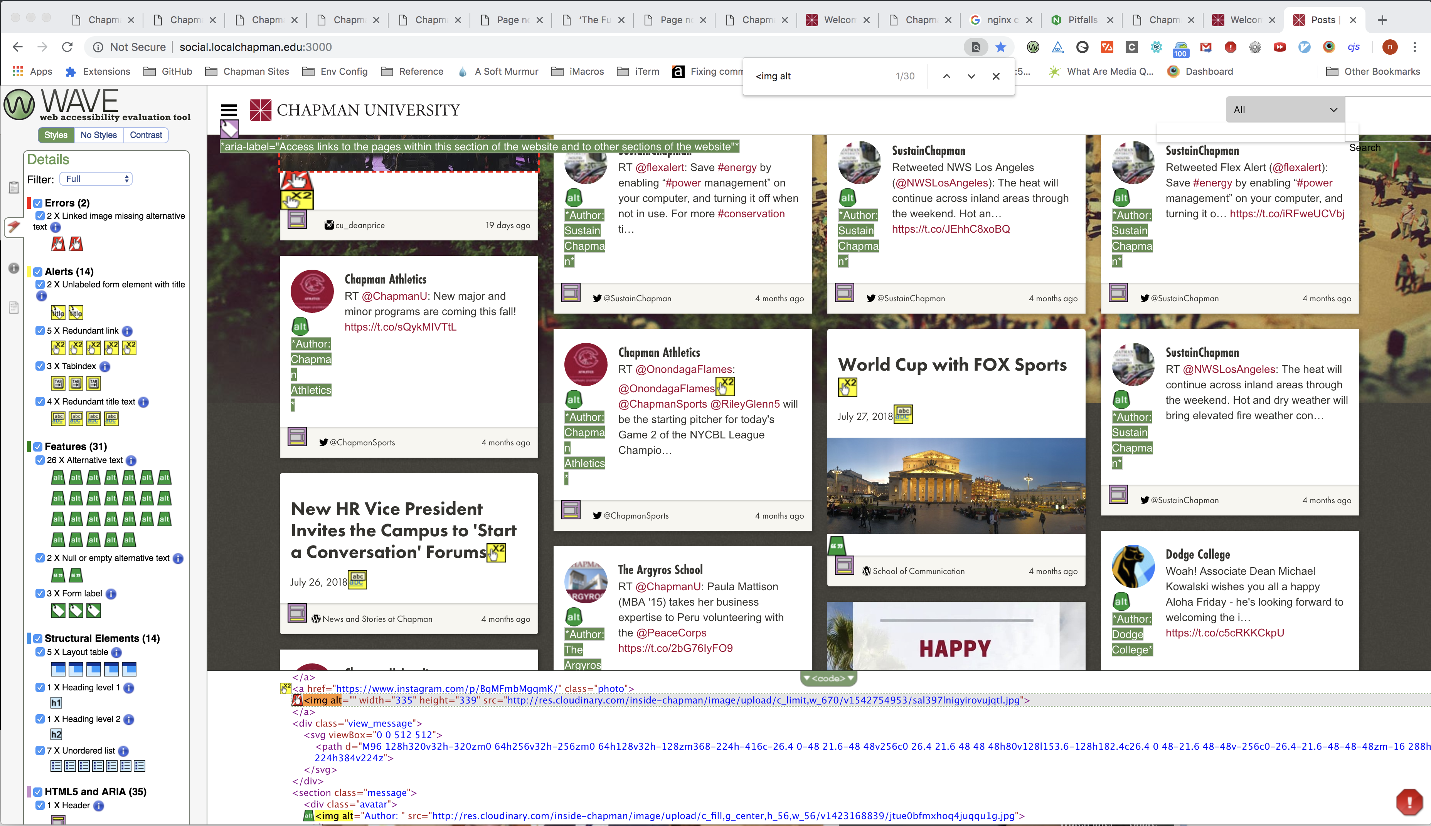Open the WAVE Documentation info panel icon

click(x=13, y=269)
